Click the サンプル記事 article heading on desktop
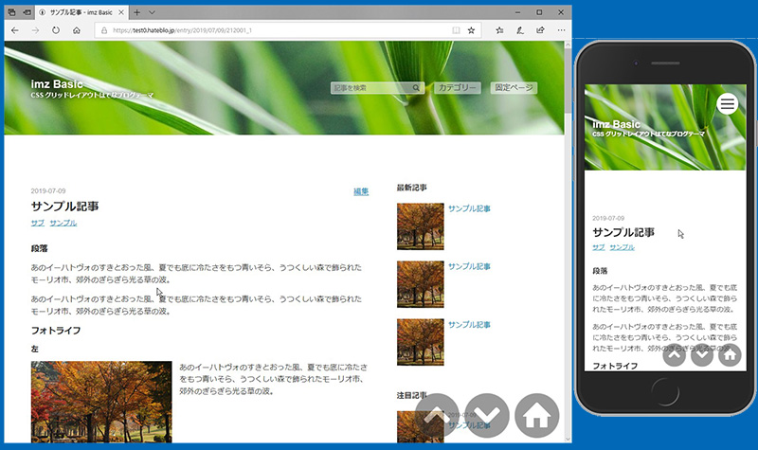 click(x=64, y=207)
